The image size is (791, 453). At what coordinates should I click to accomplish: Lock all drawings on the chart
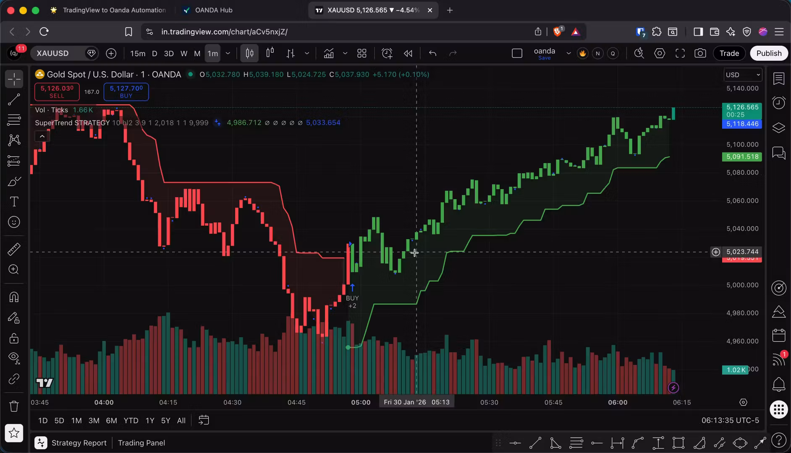click(14, 338)
